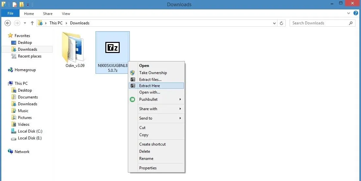Select Rename in context menu

point(156,159)
